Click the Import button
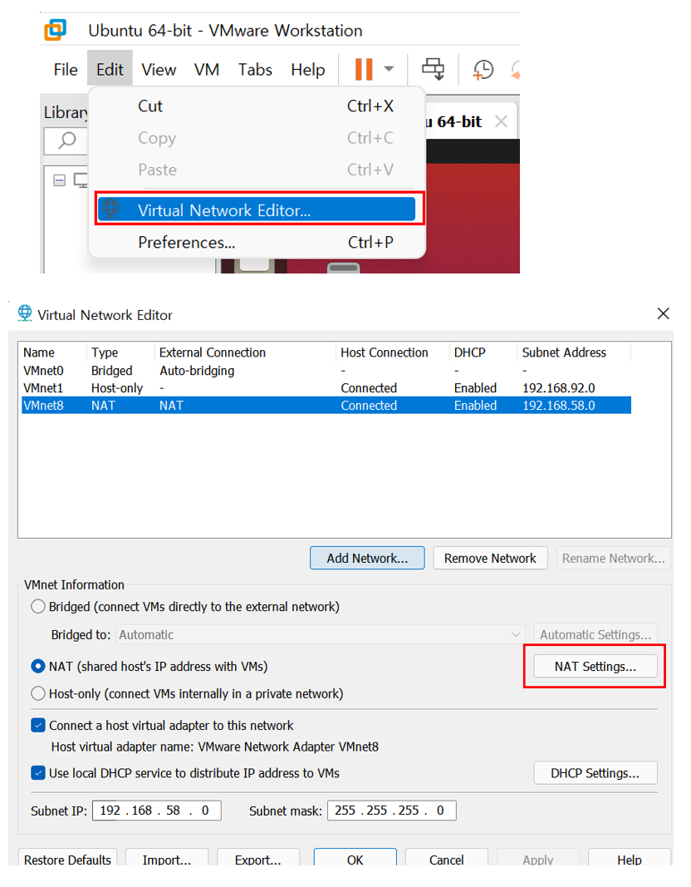The height and width of the screenshot is (887, 691). [167, 858]
